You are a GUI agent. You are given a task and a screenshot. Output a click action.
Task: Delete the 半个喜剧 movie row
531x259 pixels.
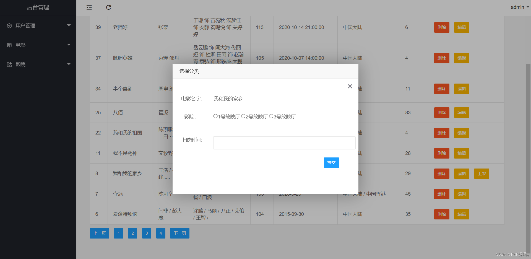point(442,89)
